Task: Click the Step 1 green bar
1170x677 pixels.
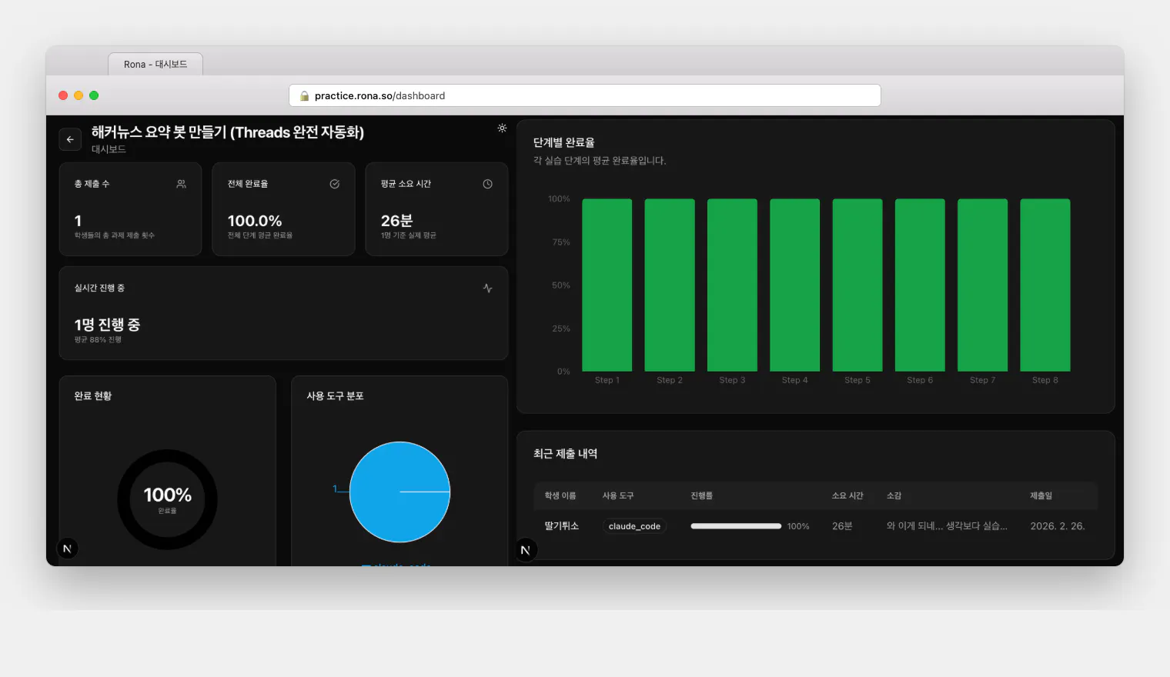Action: click(x=607, y=285)
